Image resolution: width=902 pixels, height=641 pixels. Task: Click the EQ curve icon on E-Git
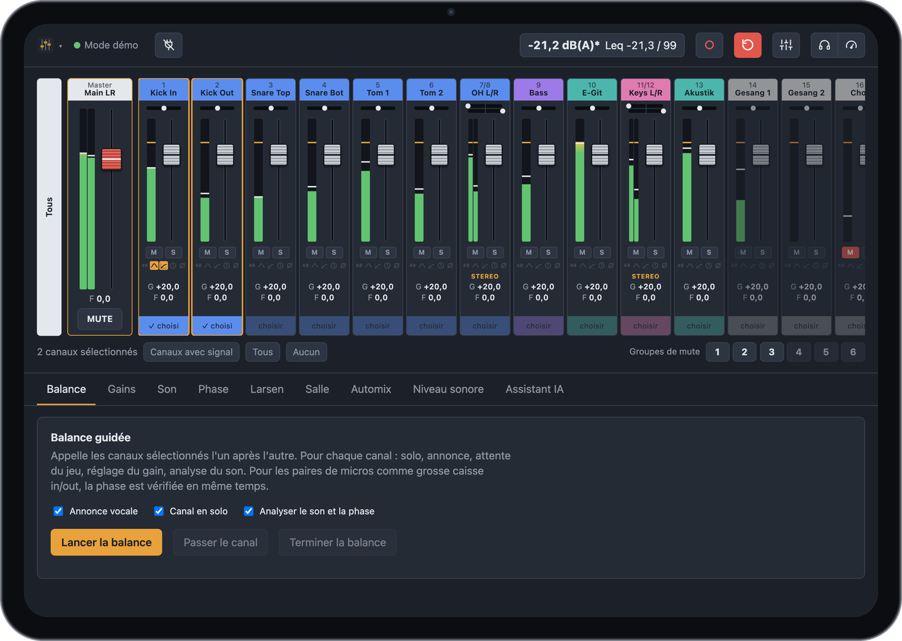[582, 266]
